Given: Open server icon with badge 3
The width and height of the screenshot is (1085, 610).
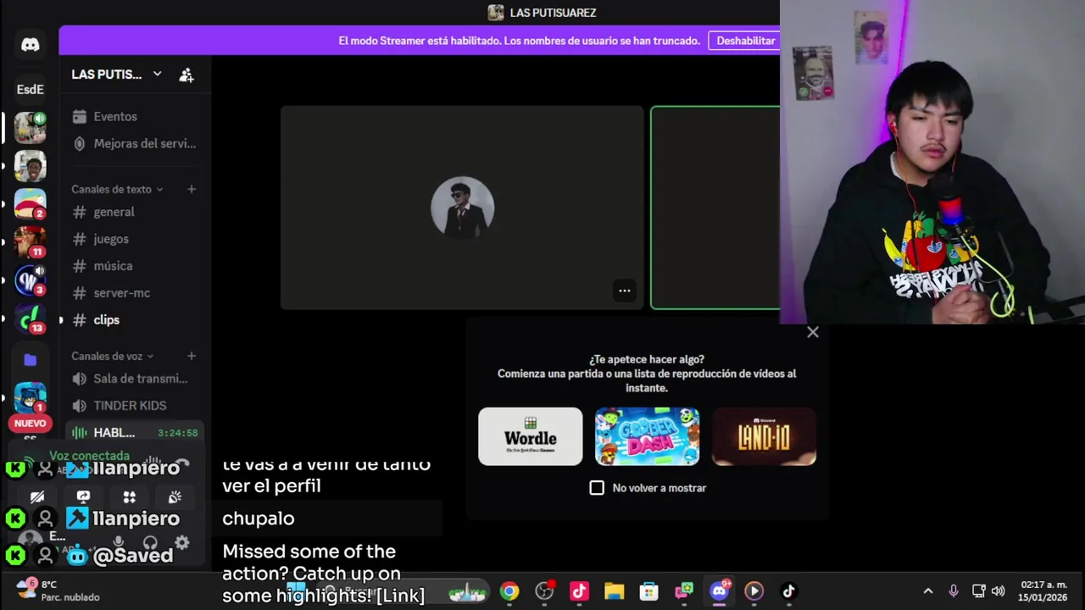Looking at the screenshot, I should [31, 280].
